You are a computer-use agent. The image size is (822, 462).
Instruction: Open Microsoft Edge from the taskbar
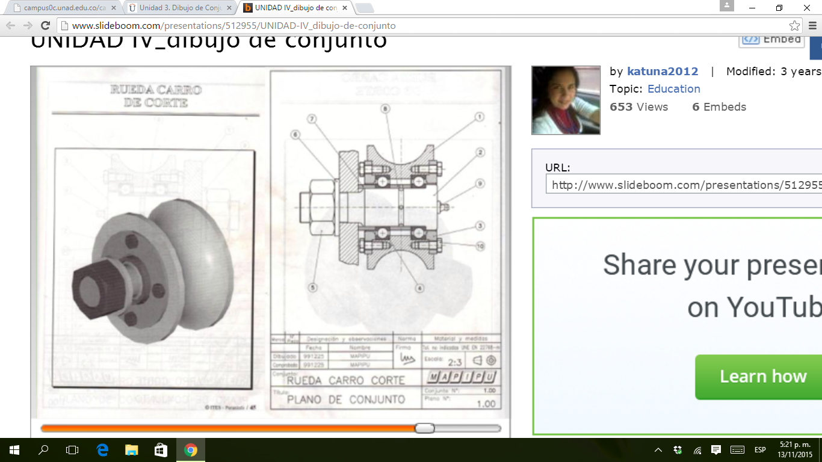point(102,450)
